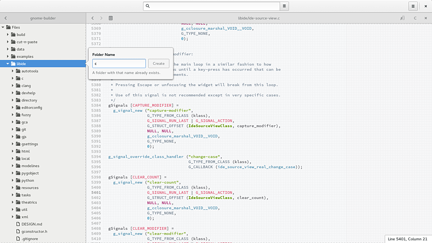432x243 pixels.
Task: Open the document list icon in editor header
Action: [111, 18]
